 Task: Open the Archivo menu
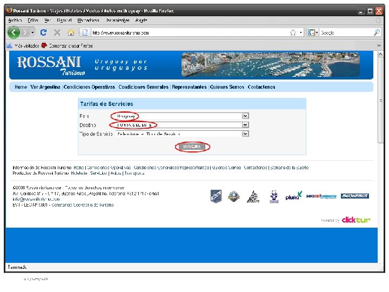point(15,21)
